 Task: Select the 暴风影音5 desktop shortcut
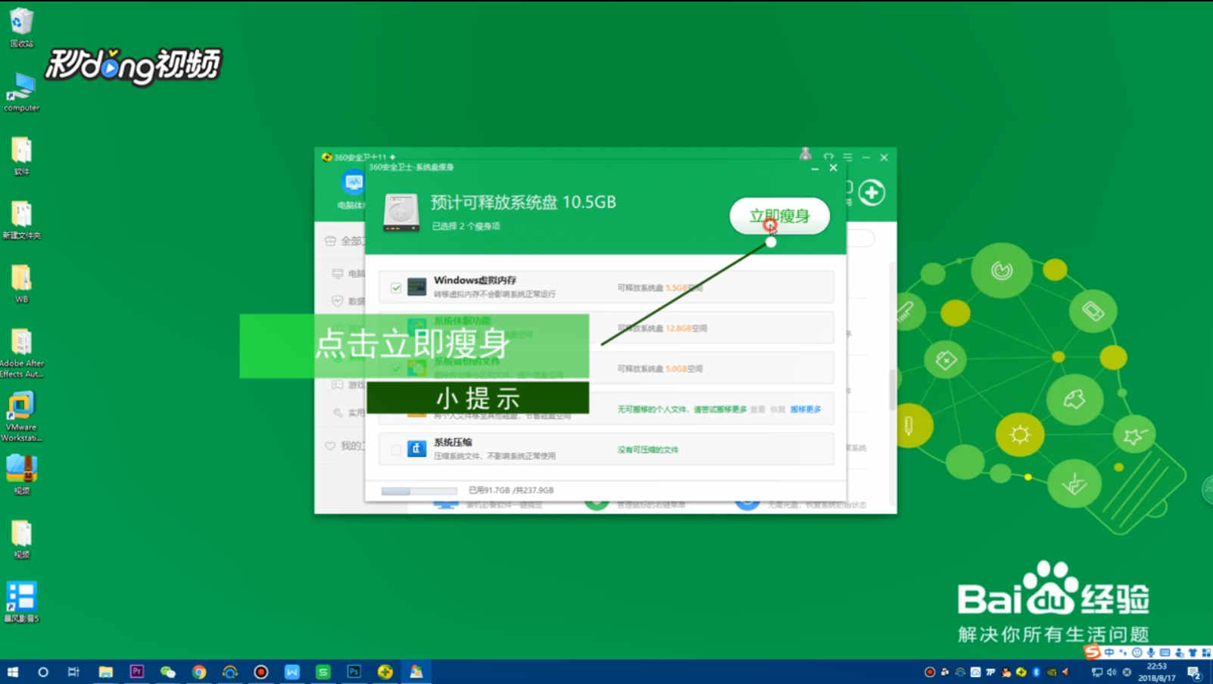tap(21, 602)
